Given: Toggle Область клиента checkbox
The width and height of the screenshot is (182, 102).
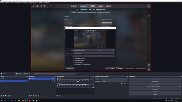Looking at the screenshot, I should point(74,62).
